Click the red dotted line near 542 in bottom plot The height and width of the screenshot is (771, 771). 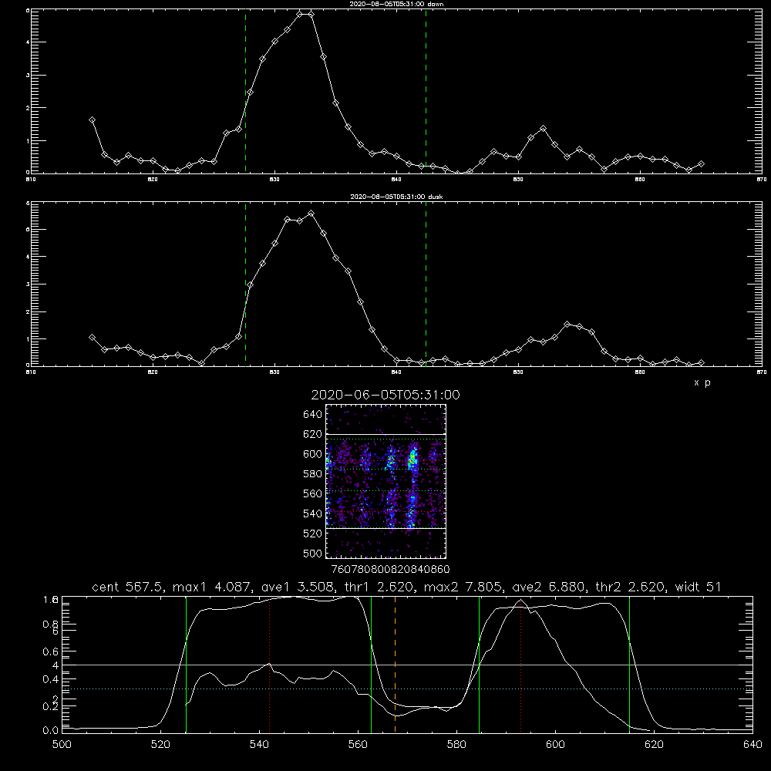(269, 665)
